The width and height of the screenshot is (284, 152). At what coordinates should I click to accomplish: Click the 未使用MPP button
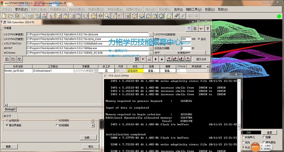coord(184,53)
